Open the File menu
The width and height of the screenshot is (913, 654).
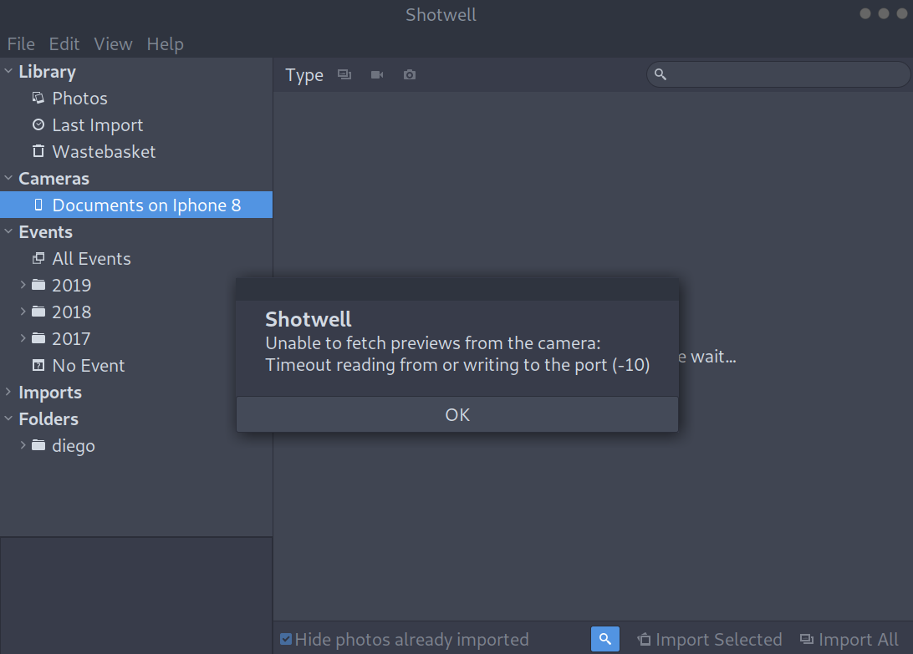[21, 44]
